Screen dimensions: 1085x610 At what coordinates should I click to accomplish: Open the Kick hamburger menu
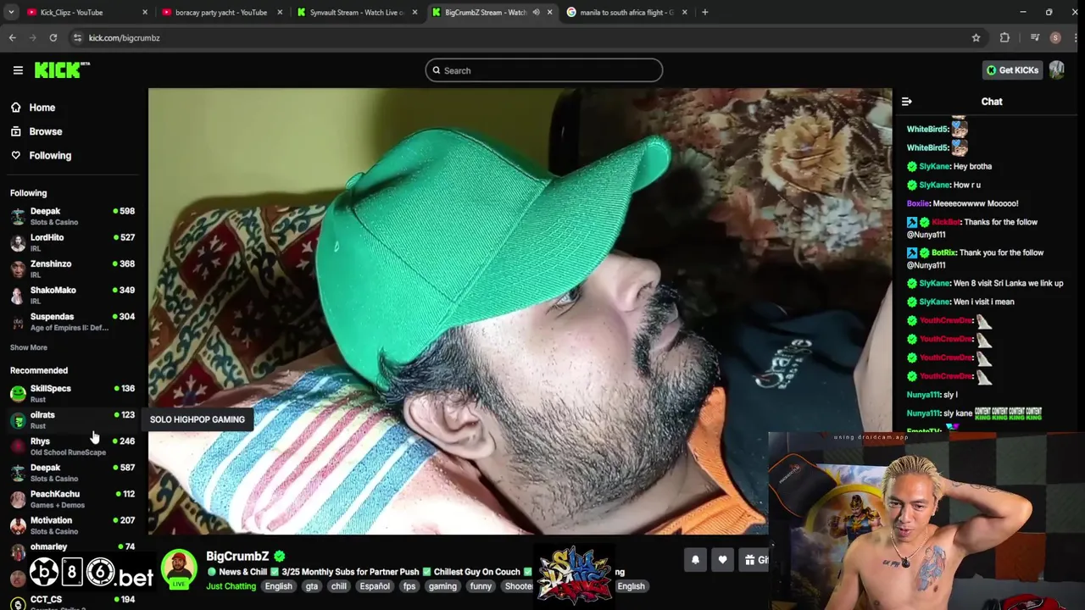18,70
